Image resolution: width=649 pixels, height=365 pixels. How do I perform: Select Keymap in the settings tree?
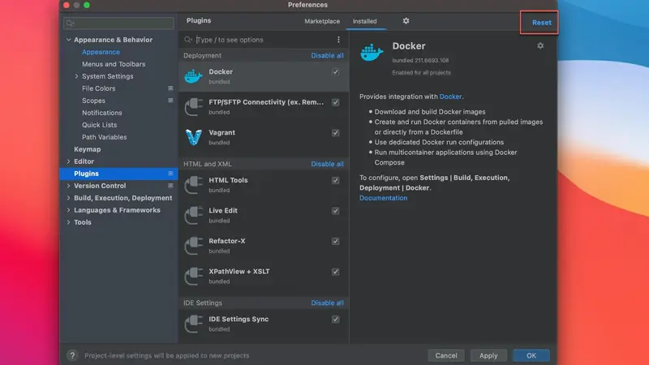pos(88,149)
